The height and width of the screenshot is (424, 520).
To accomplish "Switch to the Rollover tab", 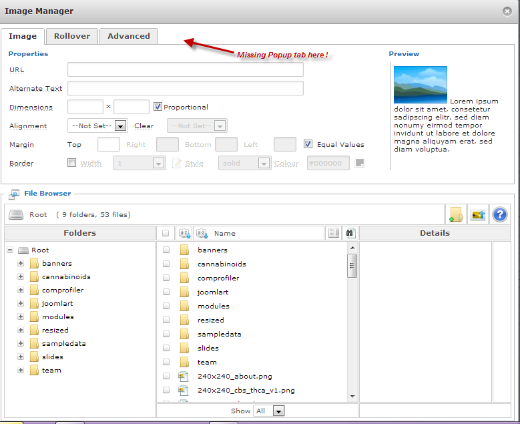I will pyautogui.click(x=72, y=36).
